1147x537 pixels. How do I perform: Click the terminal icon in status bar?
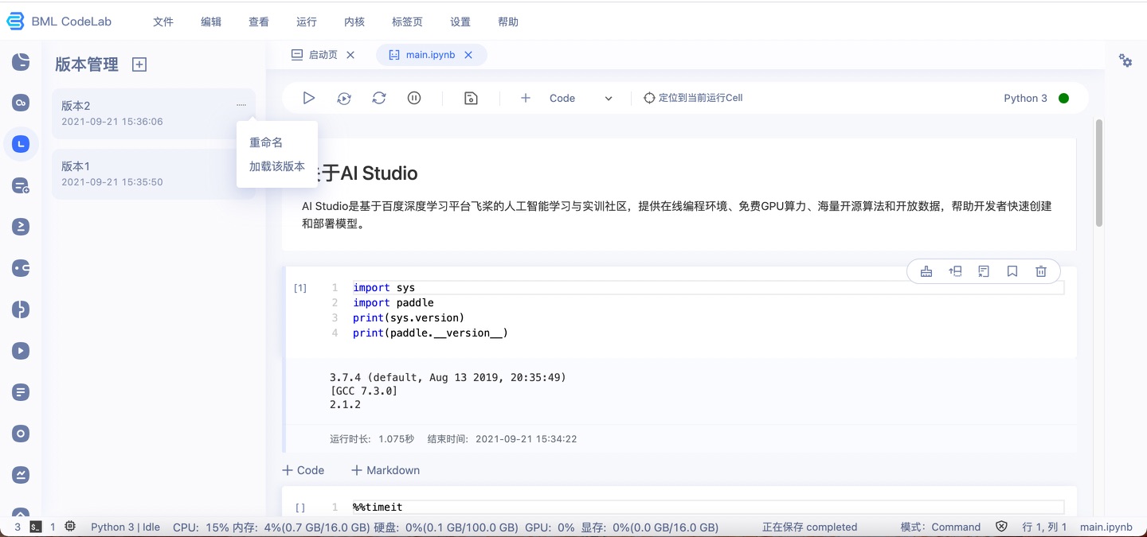click(x=36, y=527)
